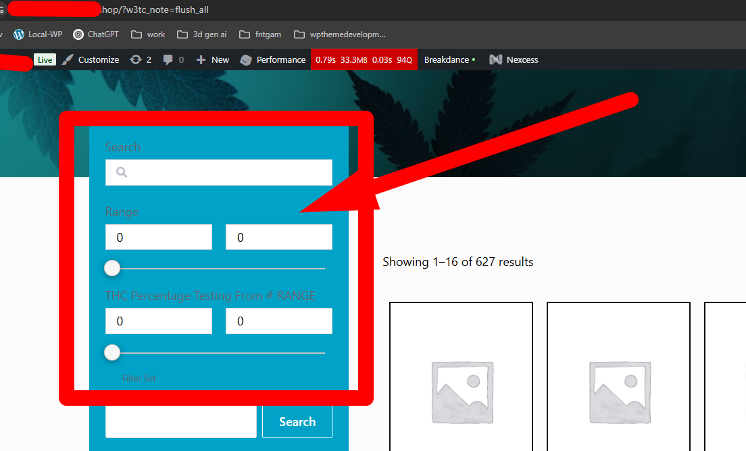Viewport: 746px width, 451px height.
Task: Open the New content menu
Action: [213, 60]
